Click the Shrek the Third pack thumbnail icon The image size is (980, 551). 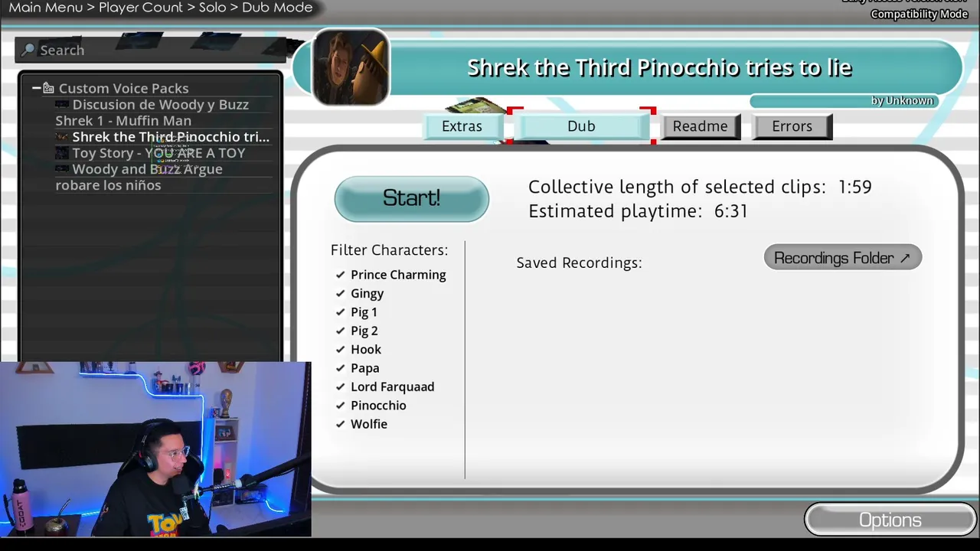click(62, 137)
